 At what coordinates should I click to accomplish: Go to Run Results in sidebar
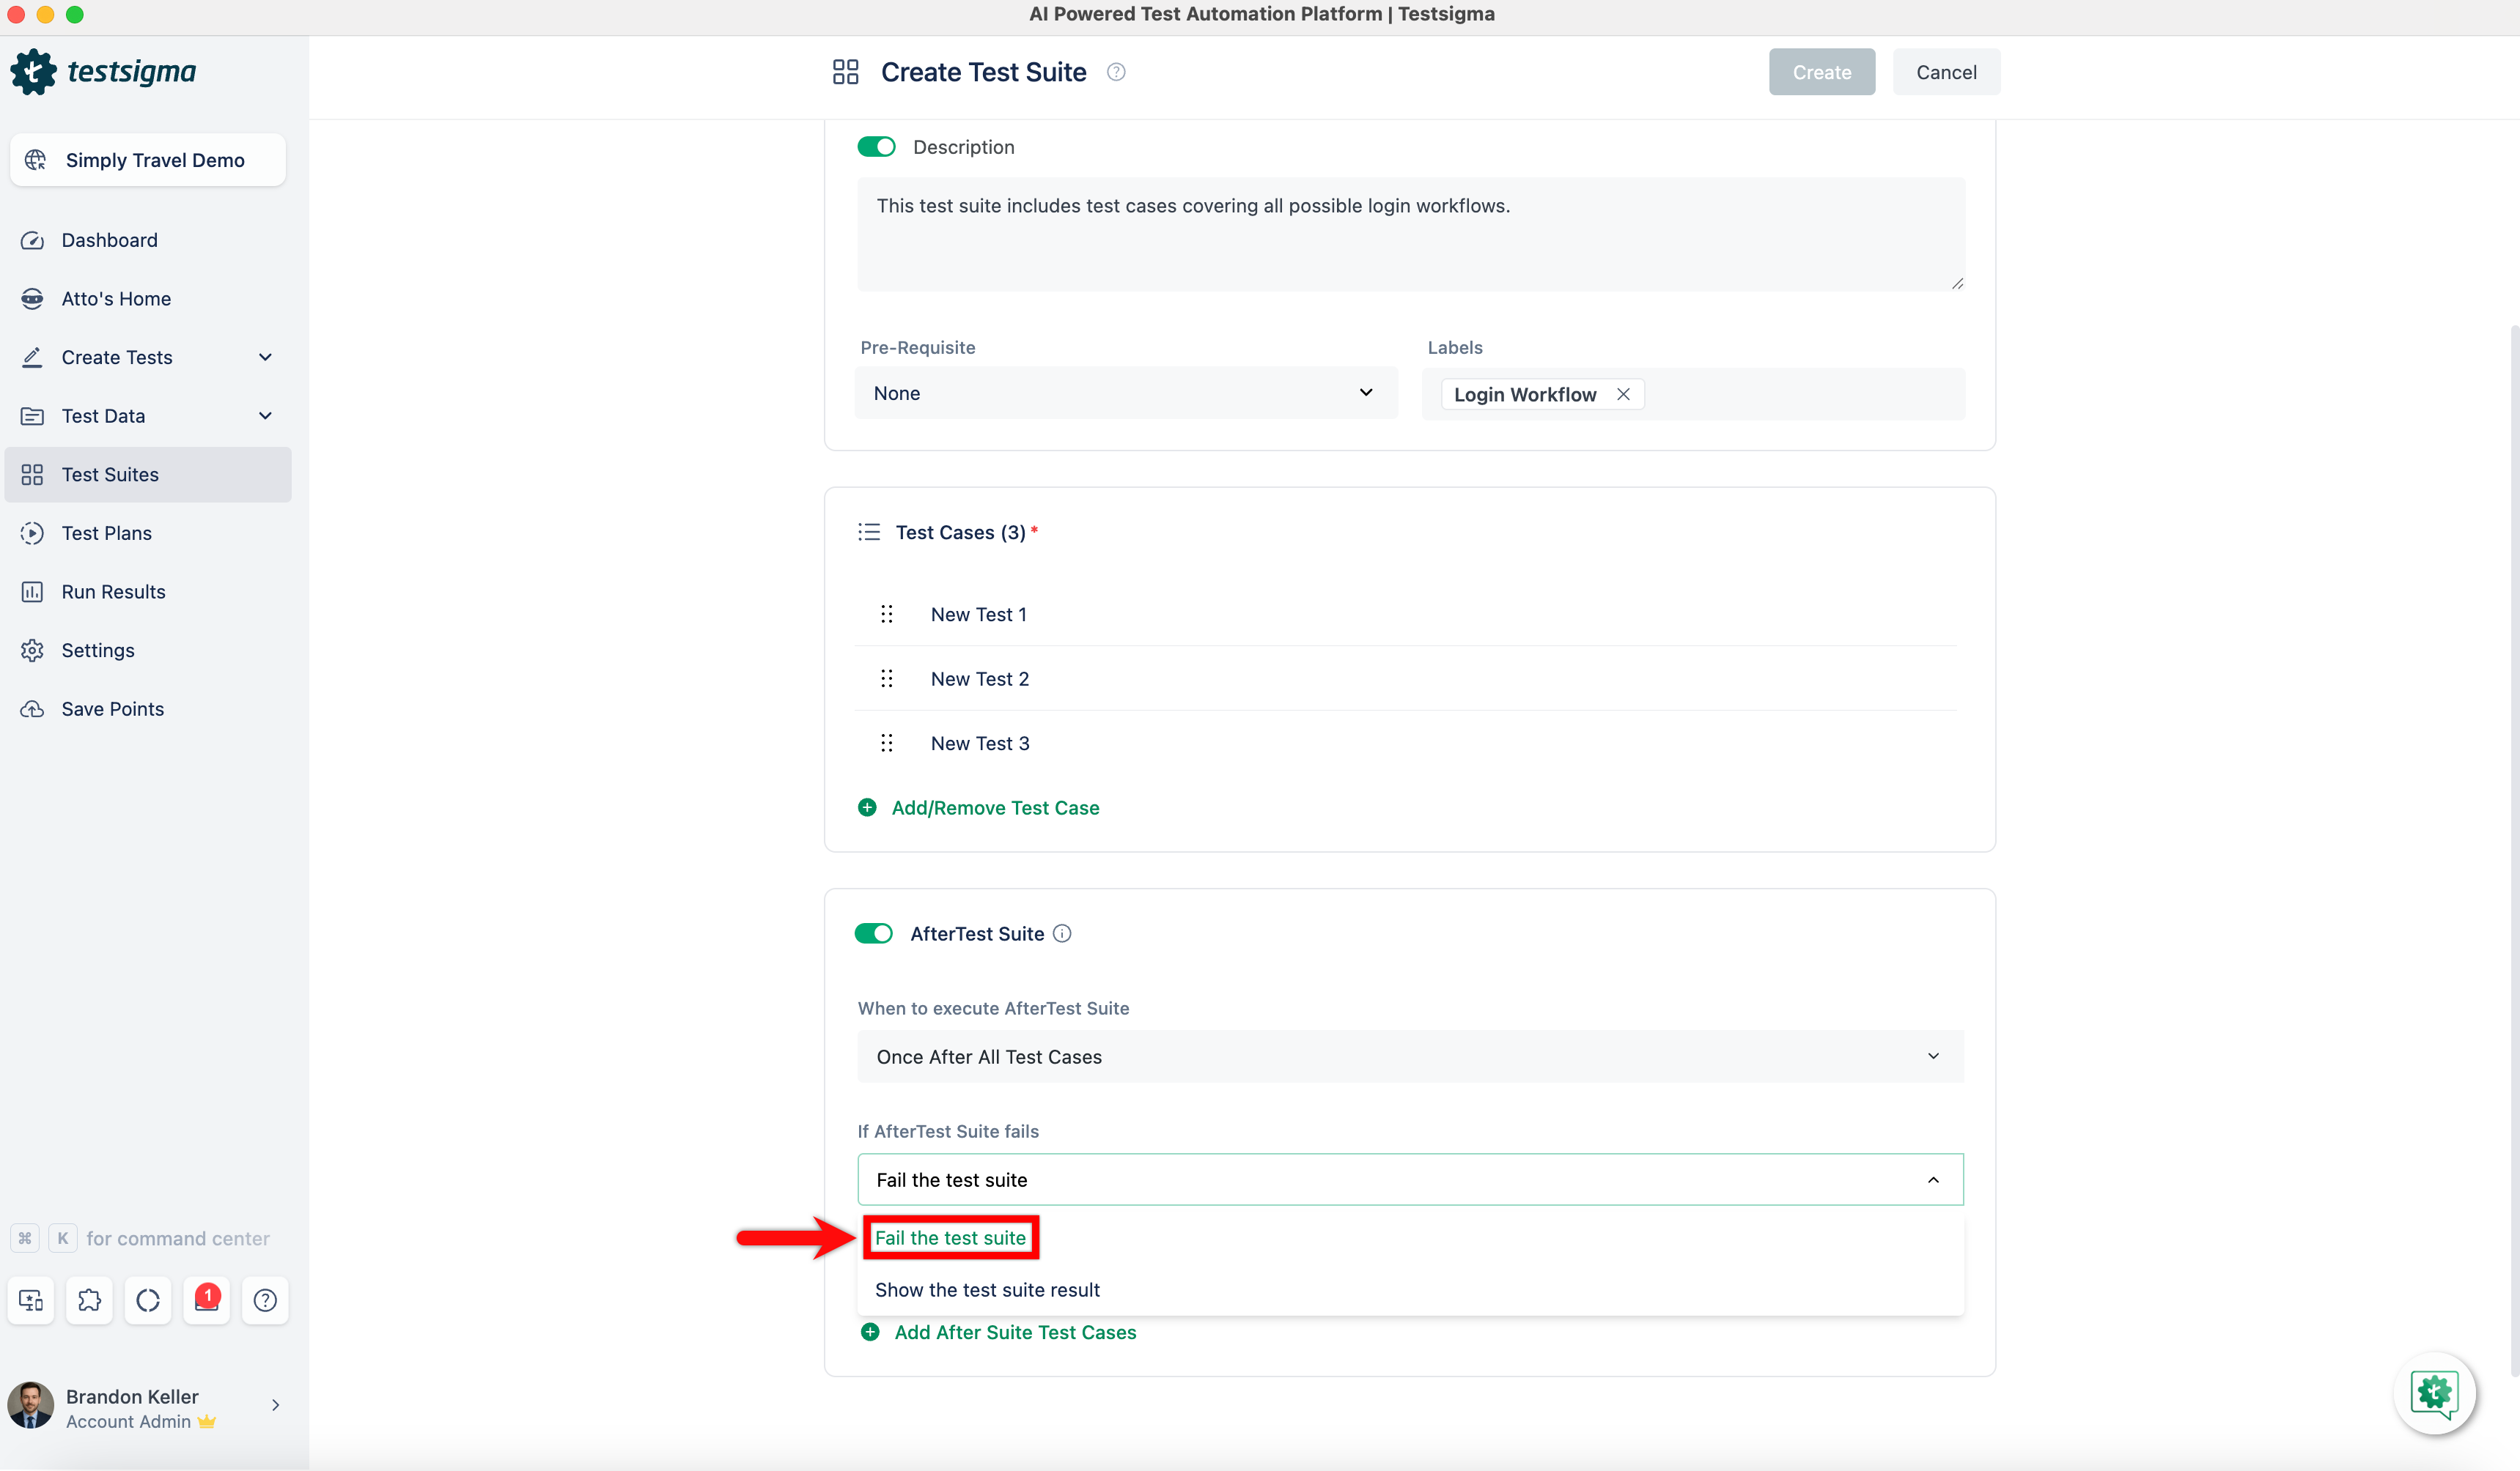coord(113,592)
